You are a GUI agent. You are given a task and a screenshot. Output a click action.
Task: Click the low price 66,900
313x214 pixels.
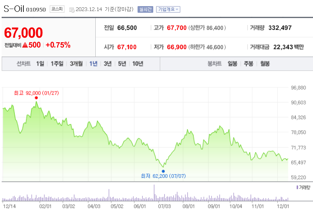pos(177,47)
